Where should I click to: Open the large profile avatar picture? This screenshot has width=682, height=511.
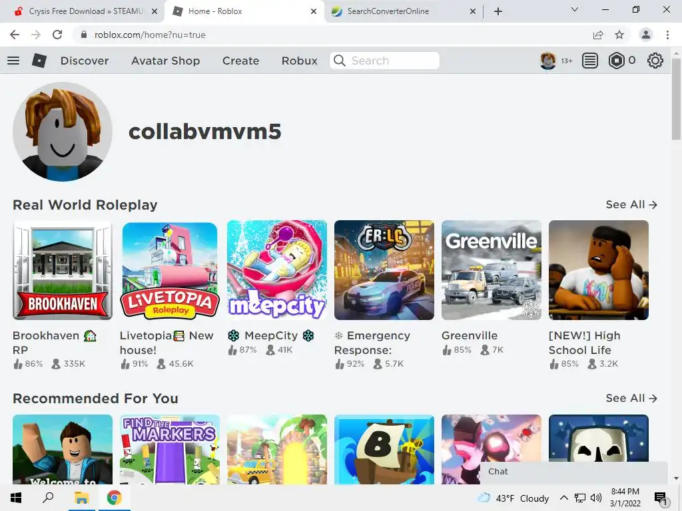pos(63,132)
